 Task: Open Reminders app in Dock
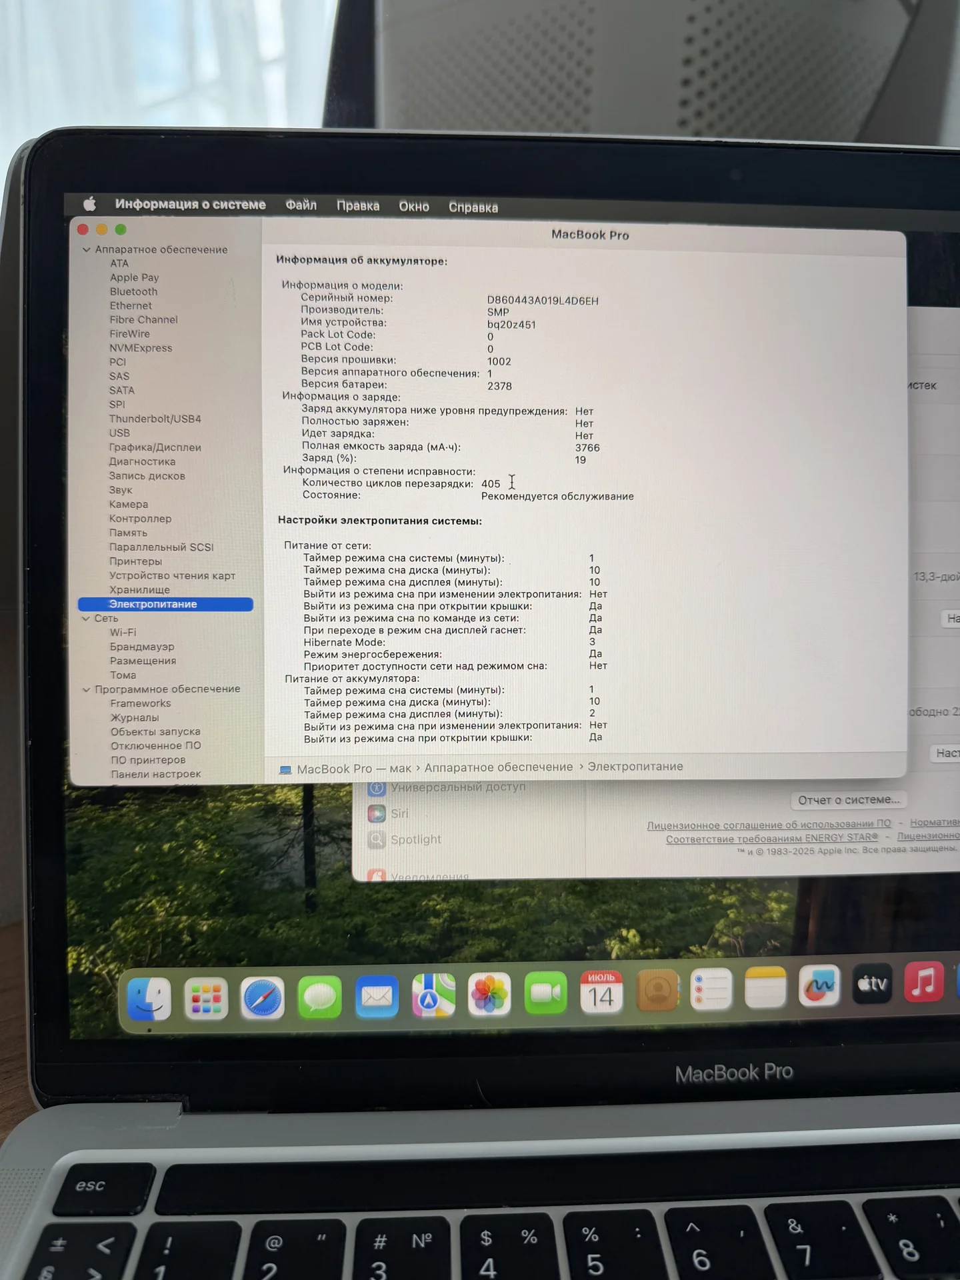[711, 988]
